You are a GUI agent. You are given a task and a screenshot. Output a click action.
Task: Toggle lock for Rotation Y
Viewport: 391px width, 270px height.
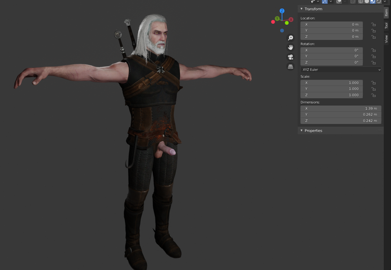tap(373, 56)
